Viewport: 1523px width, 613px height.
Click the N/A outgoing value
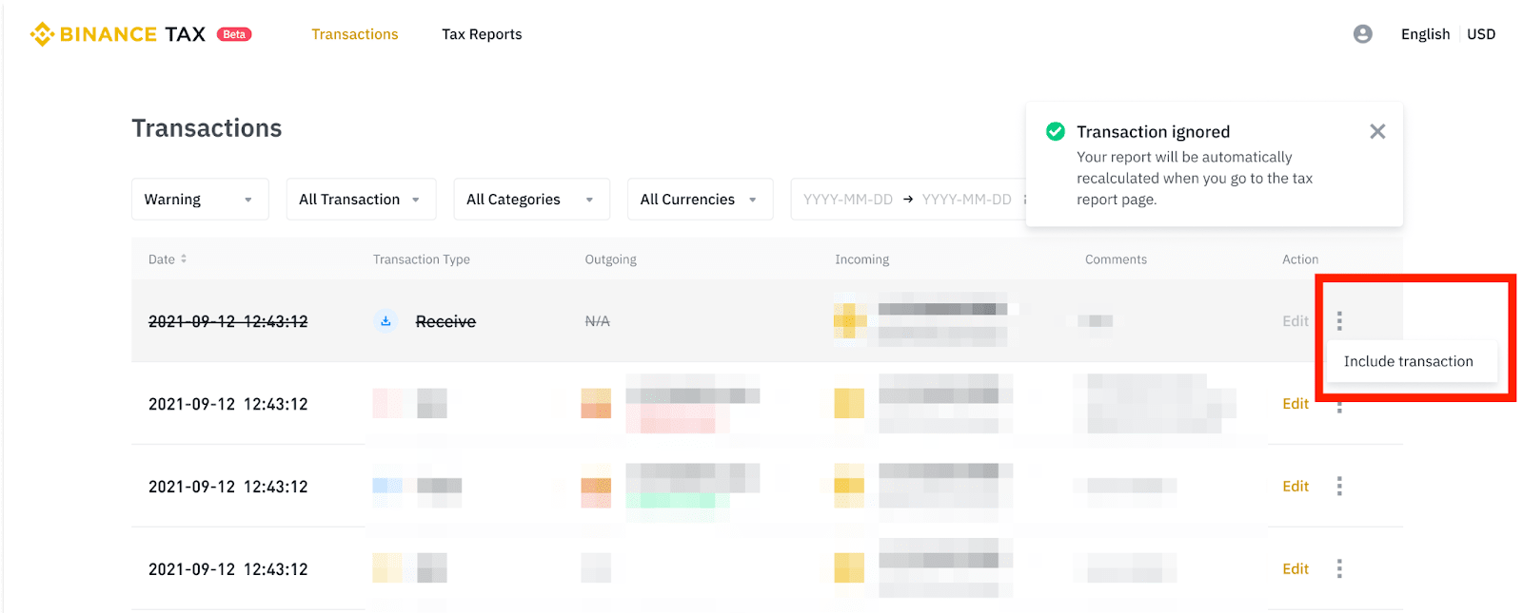598,321
